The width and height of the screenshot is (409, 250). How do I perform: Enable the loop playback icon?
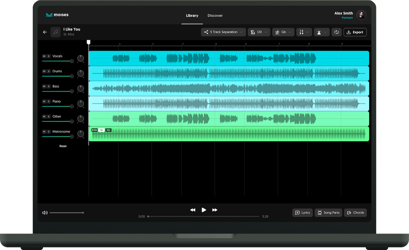click(x=337, y=32)
